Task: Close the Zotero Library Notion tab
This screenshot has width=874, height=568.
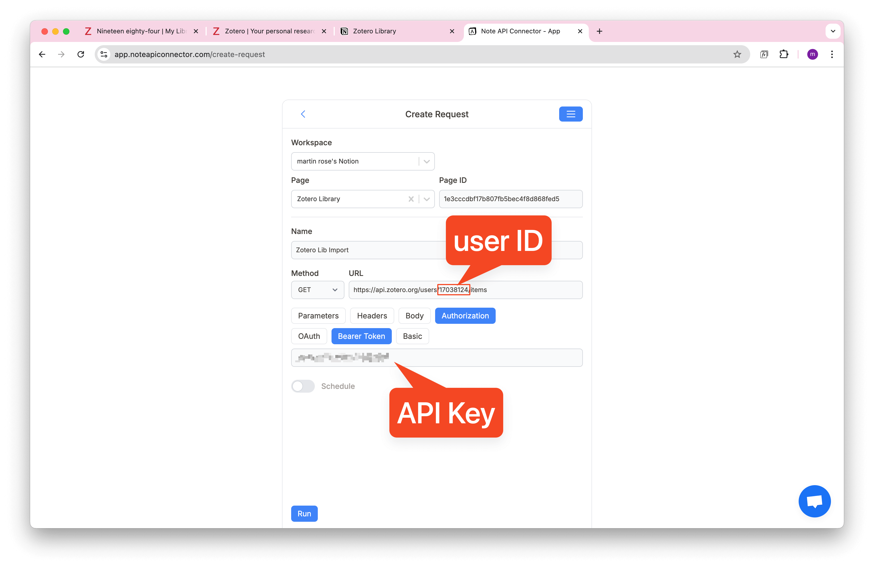Action: [452, 31]
